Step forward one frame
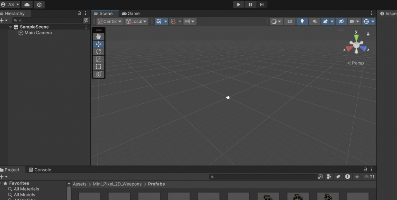397x200 pixels. 262,4
